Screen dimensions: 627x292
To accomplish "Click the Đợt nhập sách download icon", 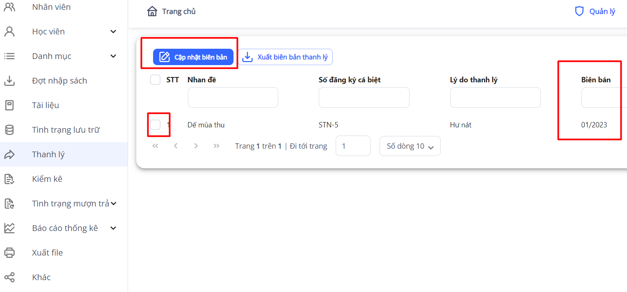I will click(x=9, y=81).
